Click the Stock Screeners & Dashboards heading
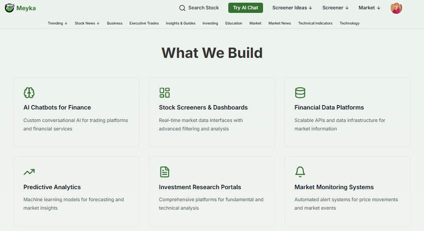The image size is (424, 231). click(x=203, y=107)
